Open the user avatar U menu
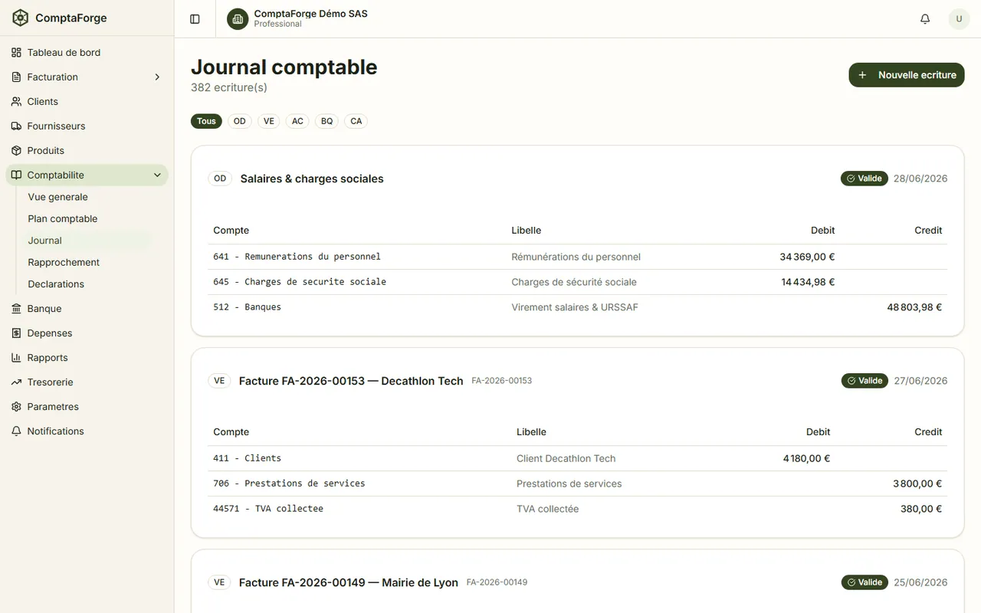 tap(959, 19)
